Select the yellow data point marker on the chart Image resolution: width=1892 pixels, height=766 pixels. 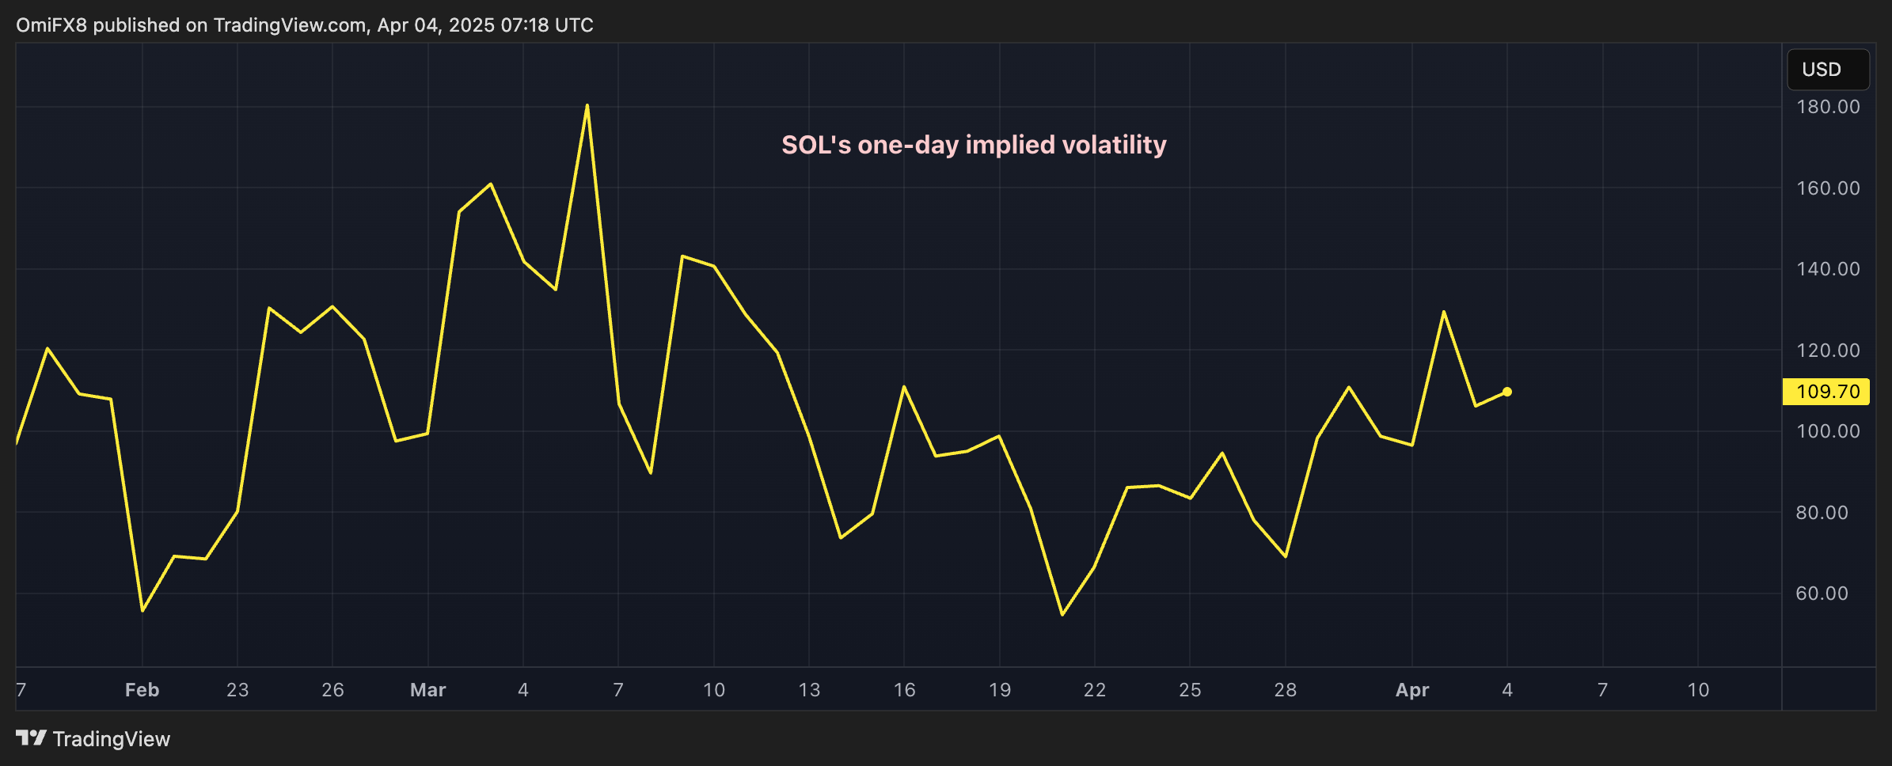(x=1507, y=390)
